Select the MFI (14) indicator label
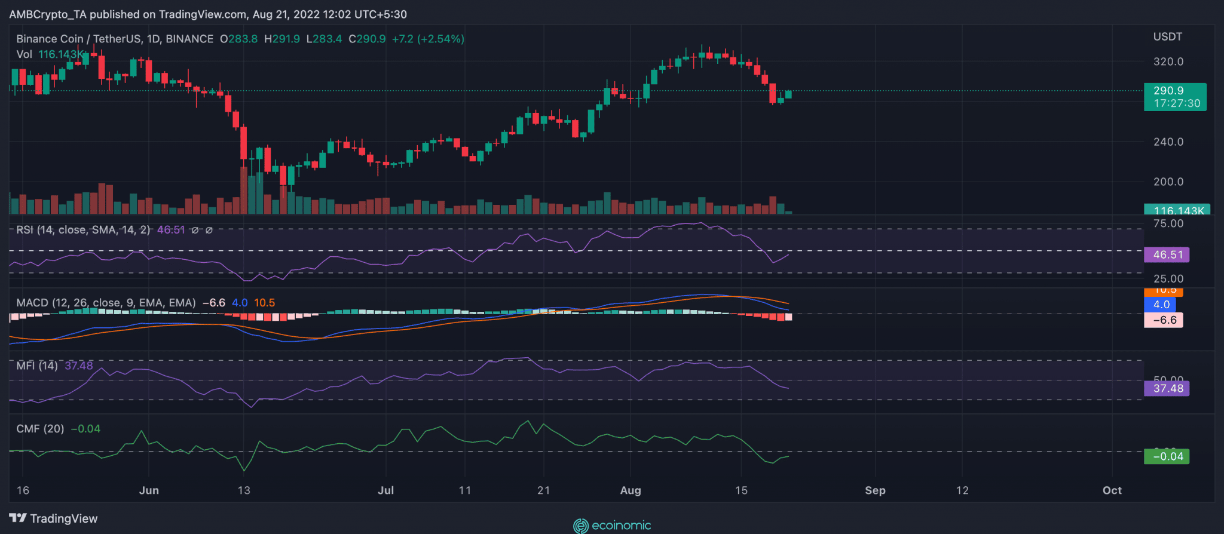 (37, 366)
